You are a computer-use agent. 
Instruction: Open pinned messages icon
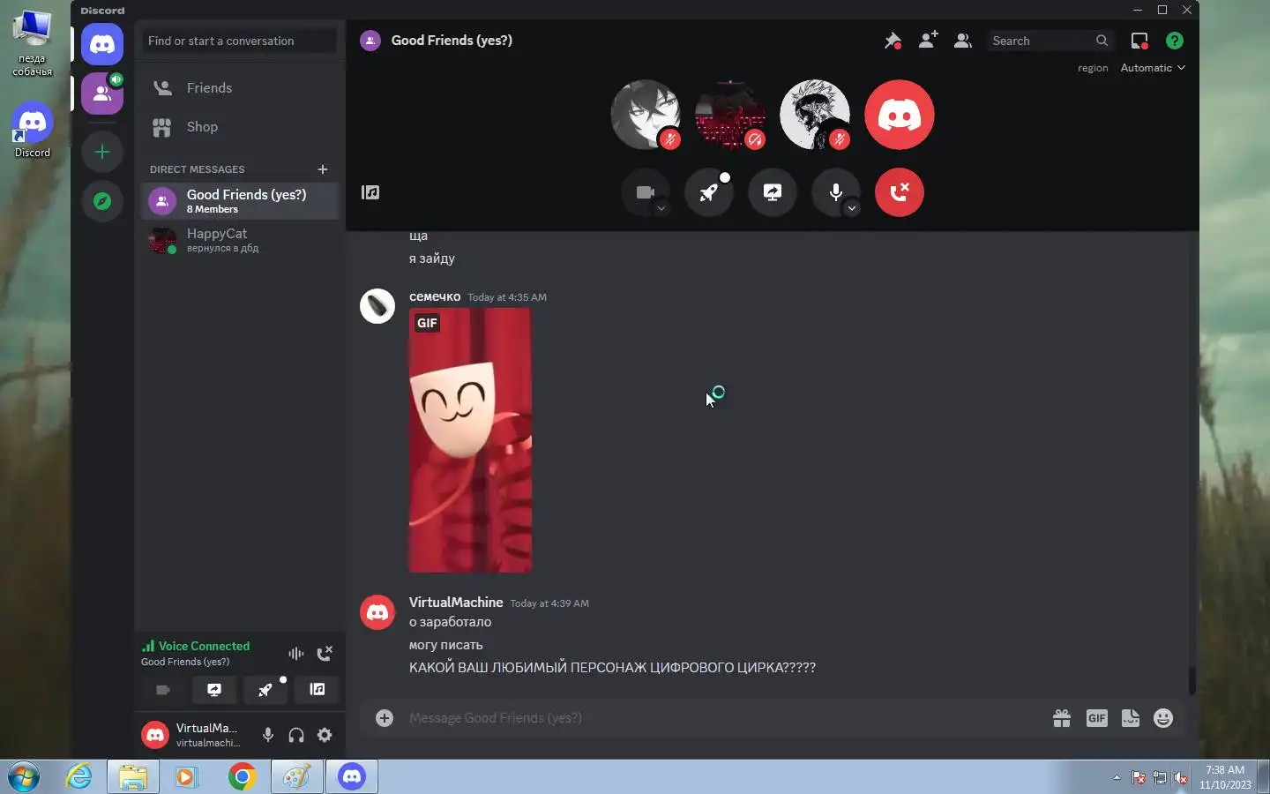tap(893, 41)
